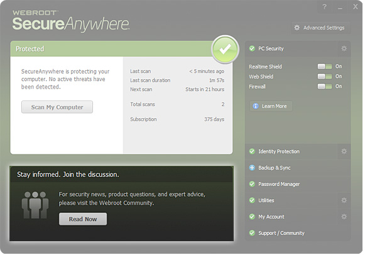Open the Support / Community section
The height and width of the screenshot is (255, 365).
click(x=298, y=233)
